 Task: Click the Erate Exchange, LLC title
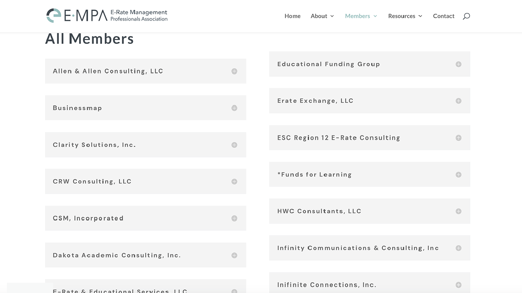(315, 101)
